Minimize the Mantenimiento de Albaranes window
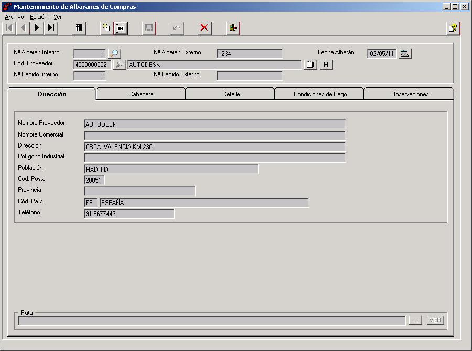This screenshot has width=472, height=351. click(446, 7)
